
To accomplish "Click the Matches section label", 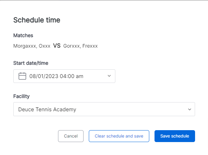I will [23, 35].
